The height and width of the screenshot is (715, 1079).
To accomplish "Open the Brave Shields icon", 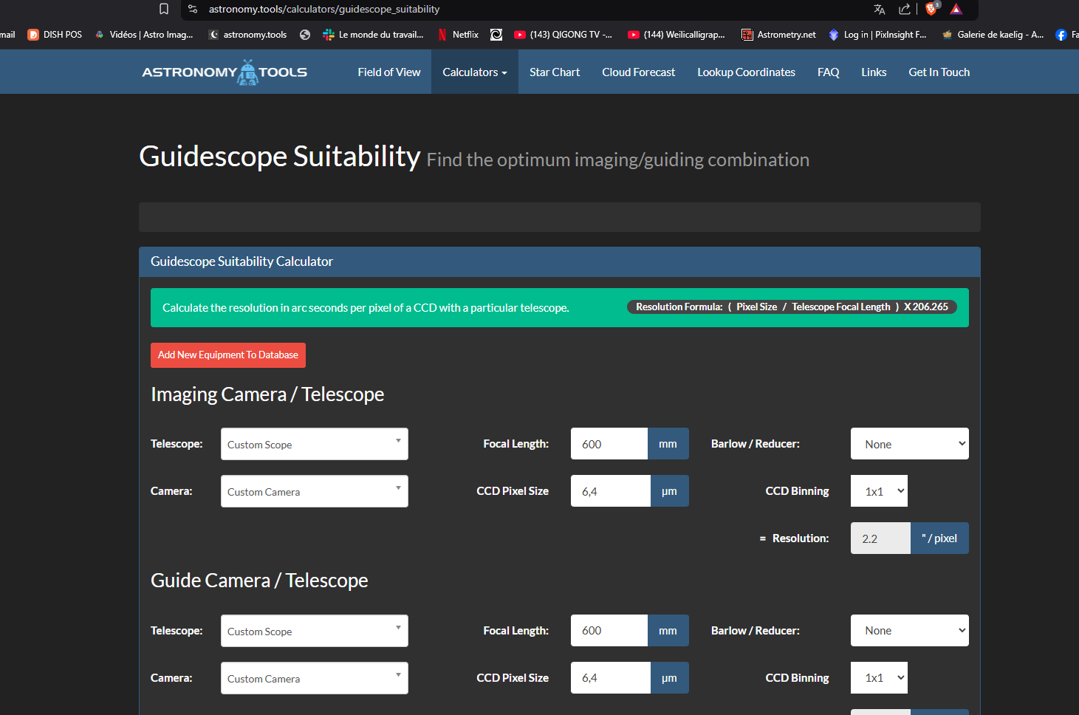I will click(x=931, y=9).
